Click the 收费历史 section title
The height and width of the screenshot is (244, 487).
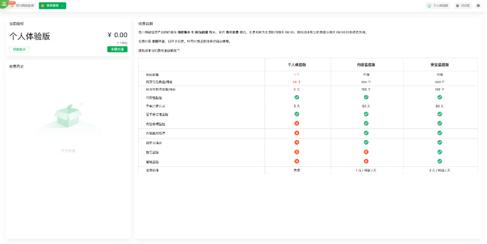16,67
